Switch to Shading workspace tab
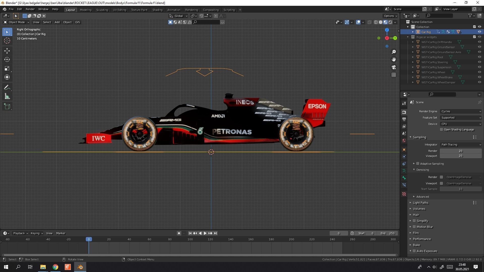 (x=157, y=10)
